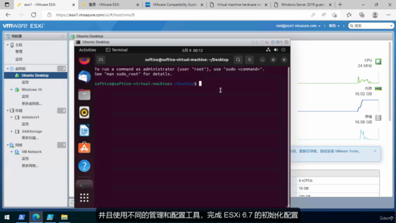
Task: Open PowerShell from Windows taskbar
Action: pos(22,217)
